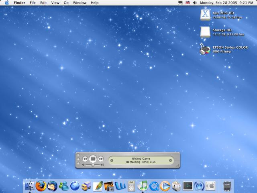Click the iPod icon in dock
Viewport: 257px width, 193px height.
point(131,186)
